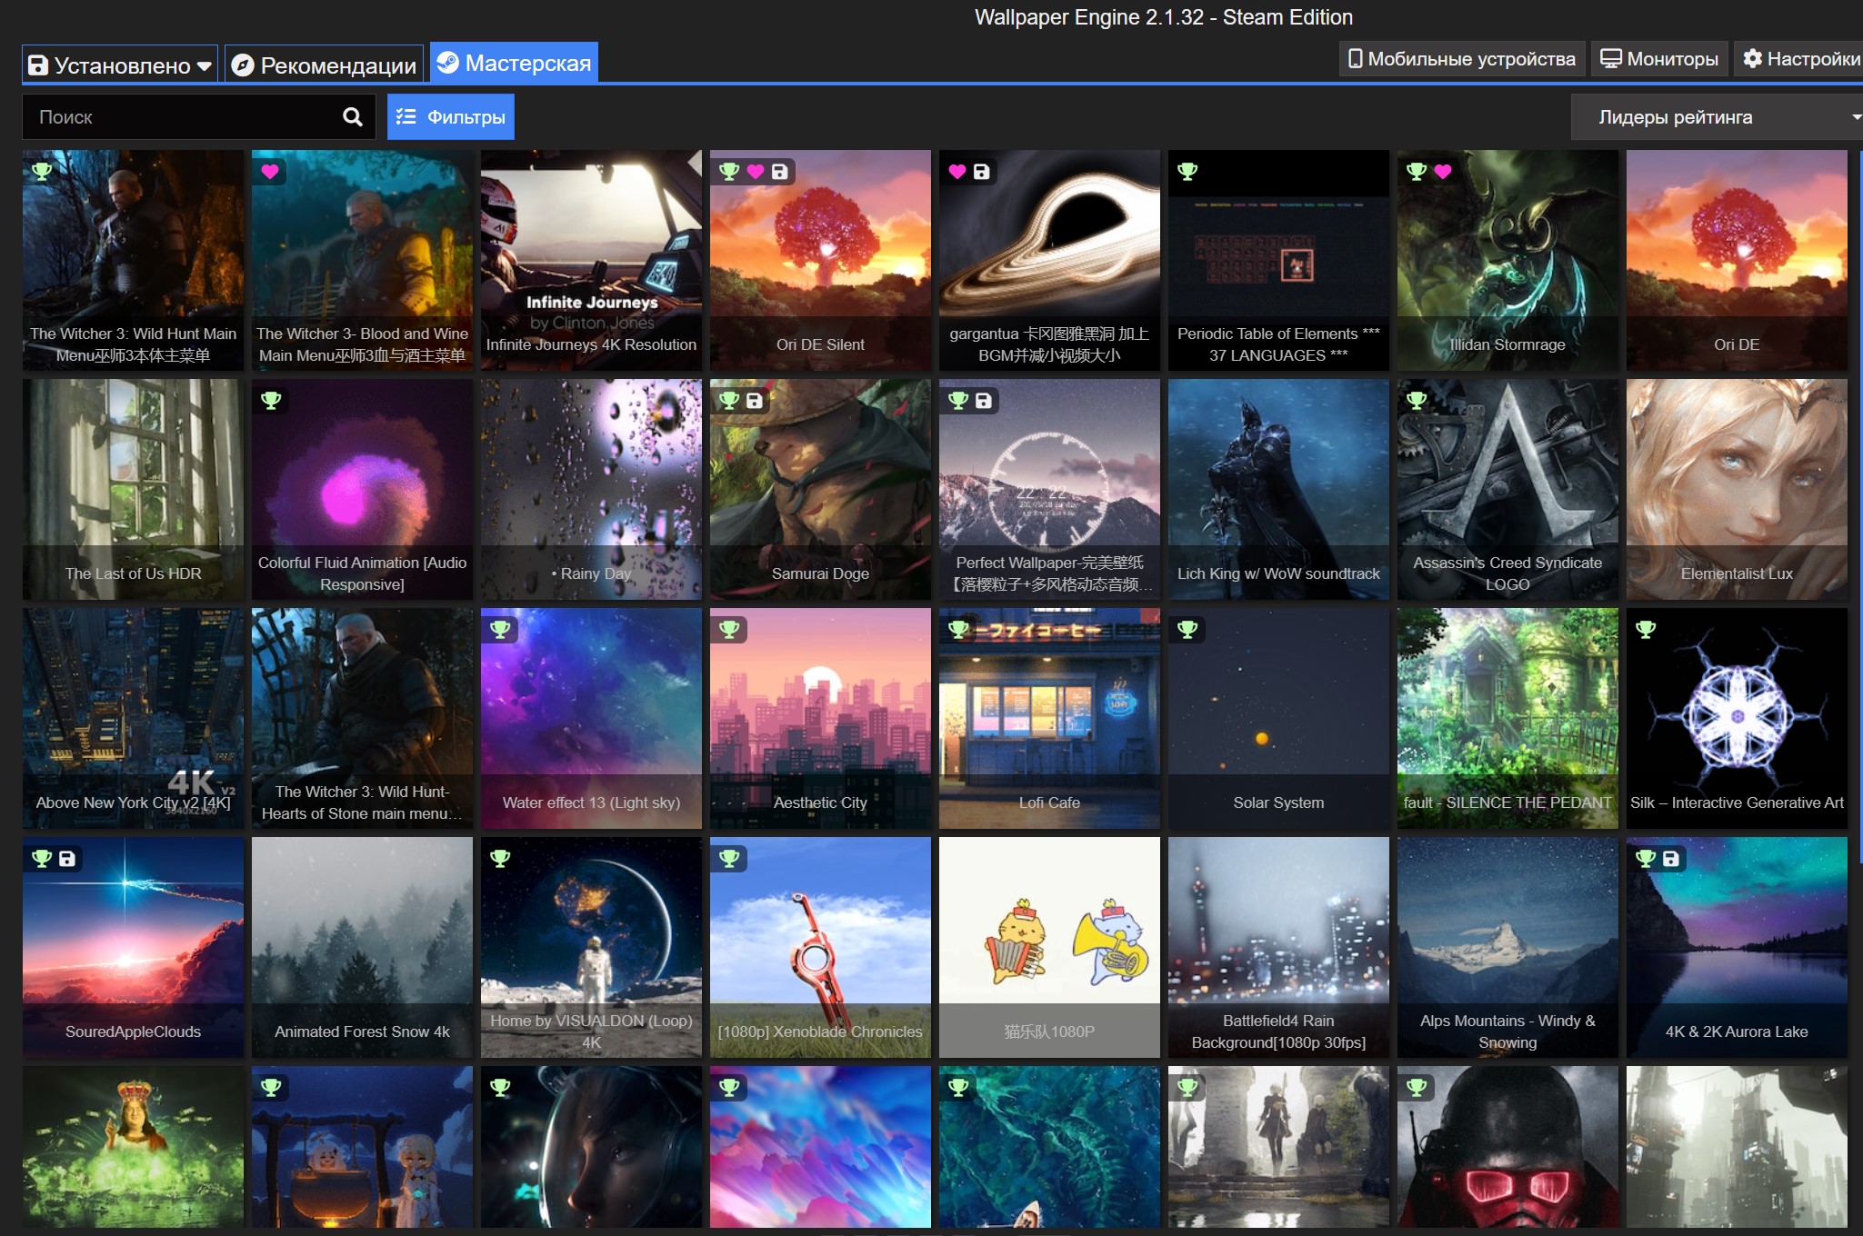Toggle the Фильтры panel button
Screen dimensions: 1863x1236
[451, 117]
